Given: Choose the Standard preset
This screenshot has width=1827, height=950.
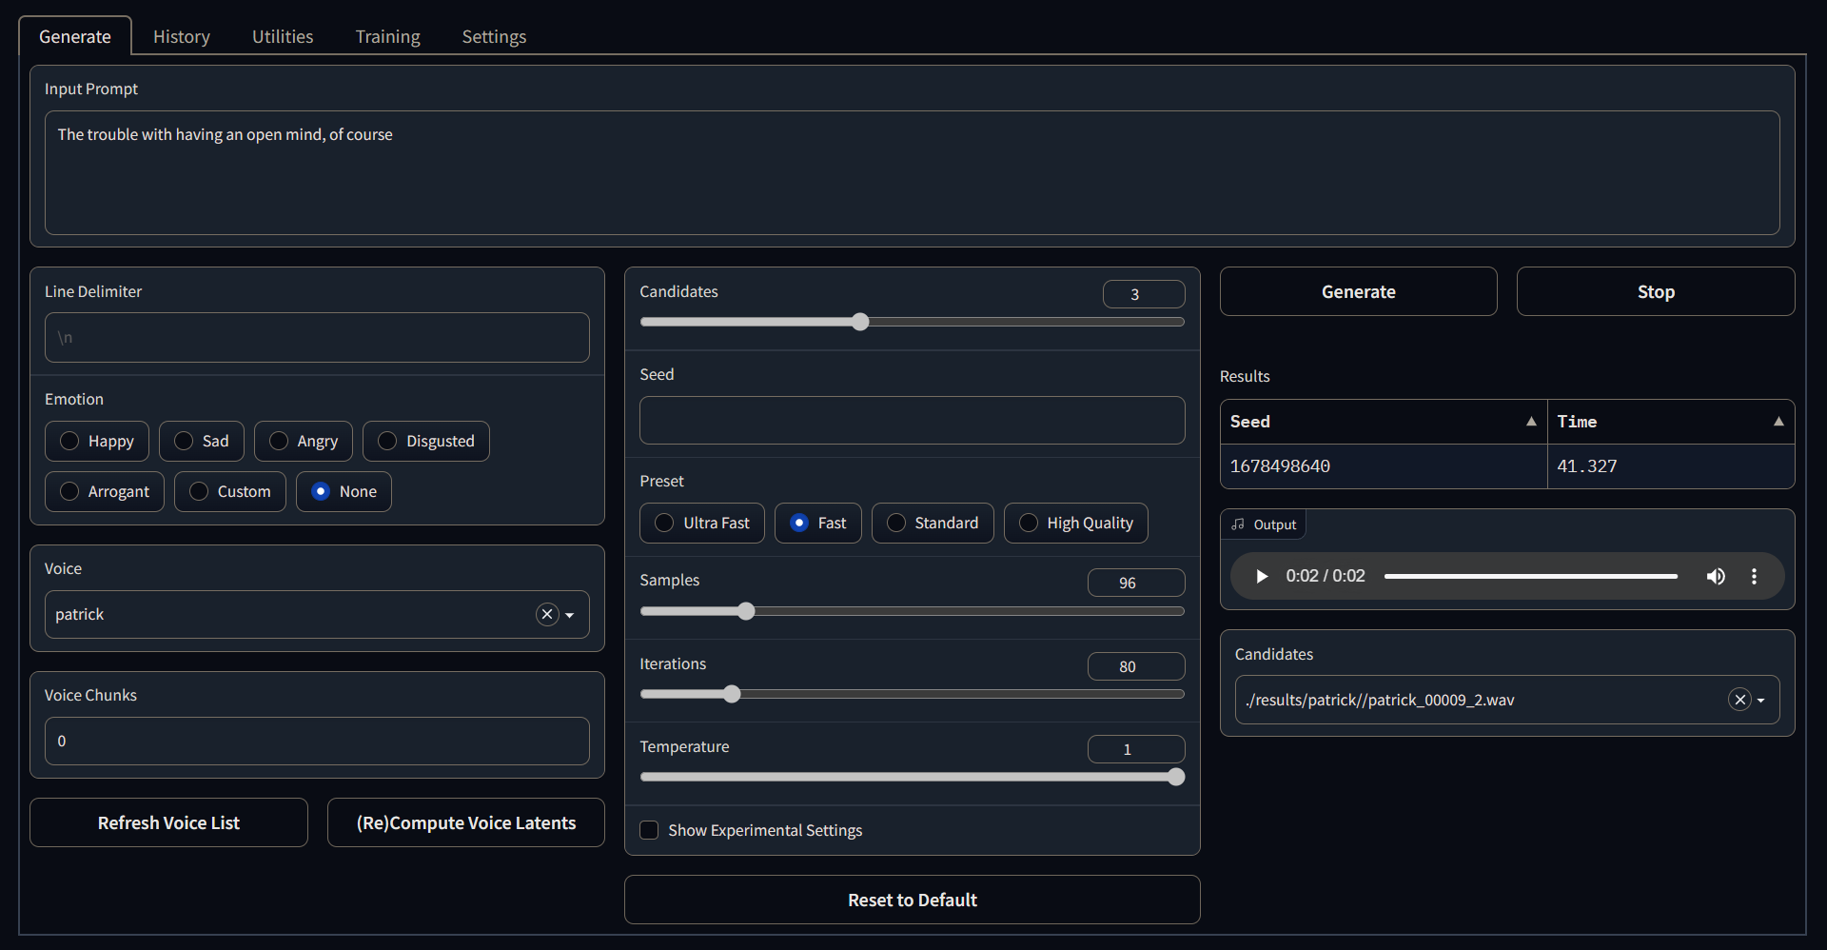Looking at the screenshot, I should (x=933, y=523).
